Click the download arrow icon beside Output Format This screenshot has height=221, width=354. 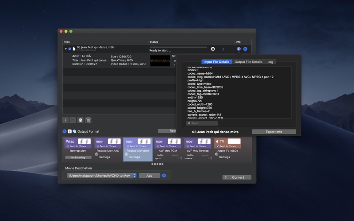[x=69, y=131]
